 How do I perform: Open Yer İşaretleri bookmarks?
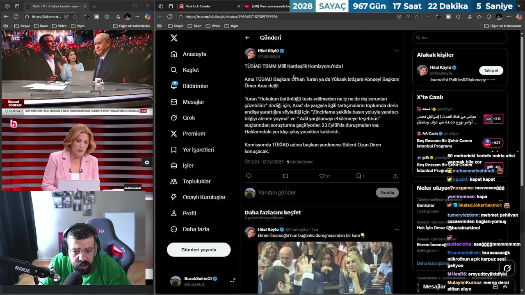pos(192,150)
